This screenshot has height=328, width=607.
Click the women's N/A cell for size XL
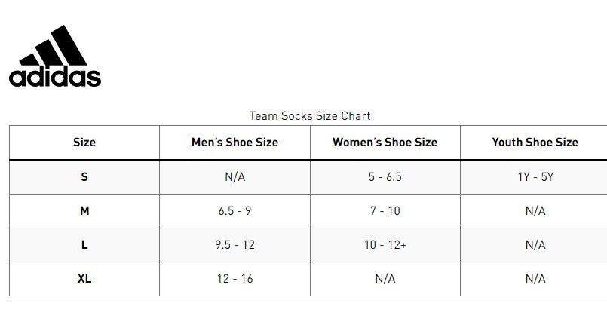(385, 279)
